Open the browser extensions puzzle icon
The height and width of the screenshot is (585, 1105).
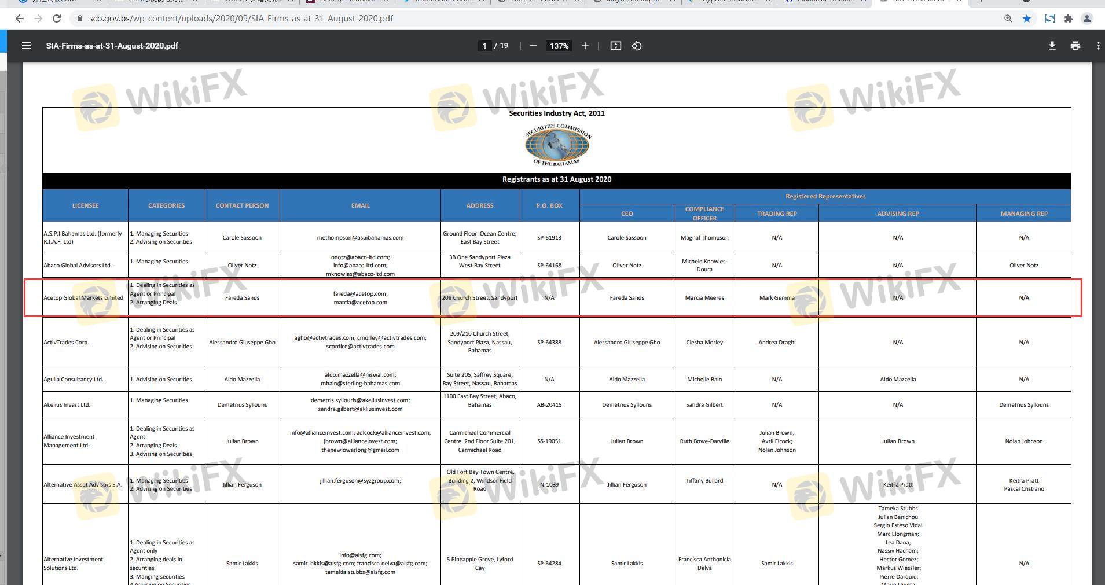point(1069,19)
